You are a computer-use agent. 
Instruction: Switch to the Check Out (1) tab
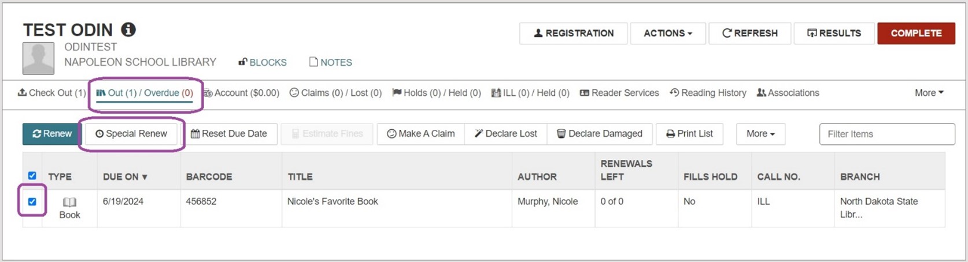pos(52,93)
